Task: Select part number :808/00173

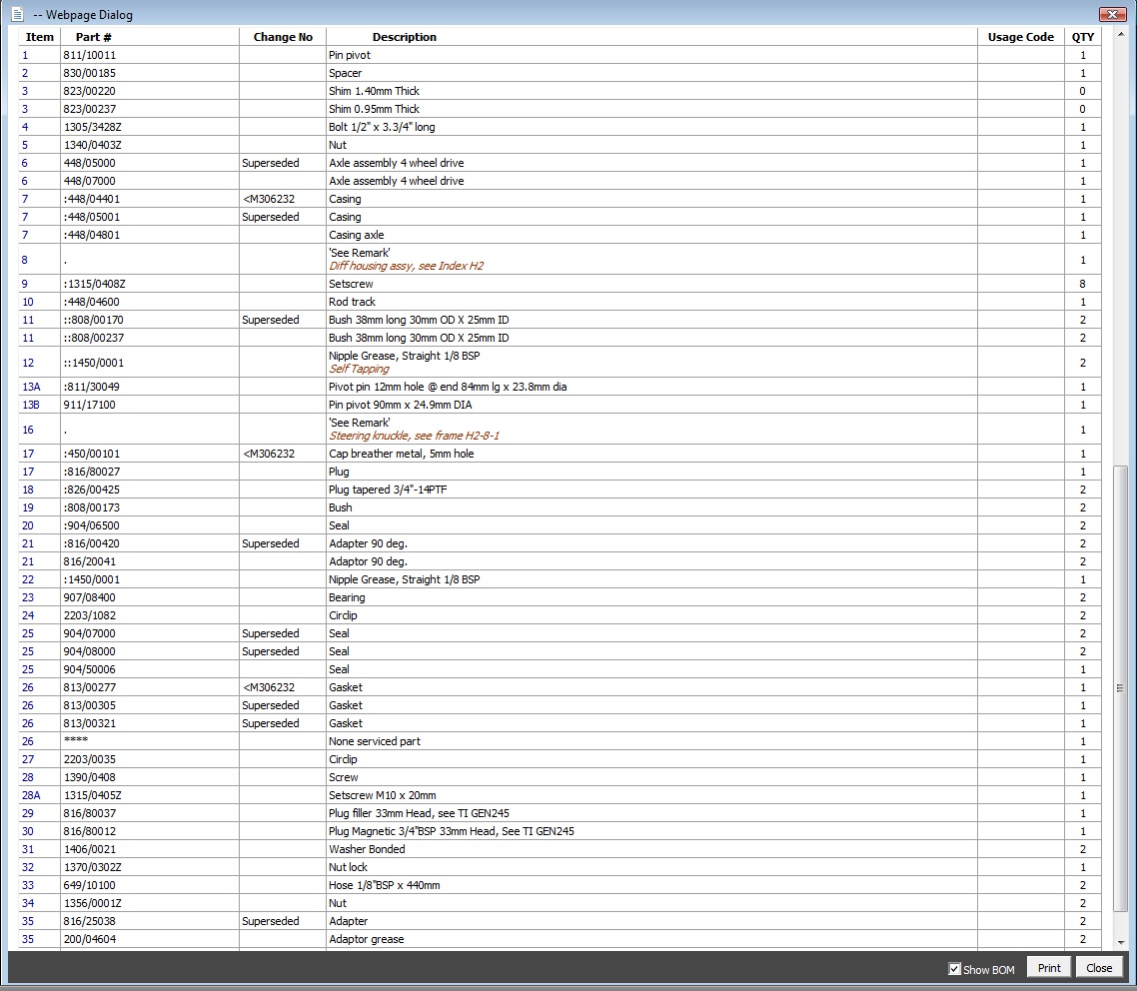Action: click(91, 508)
